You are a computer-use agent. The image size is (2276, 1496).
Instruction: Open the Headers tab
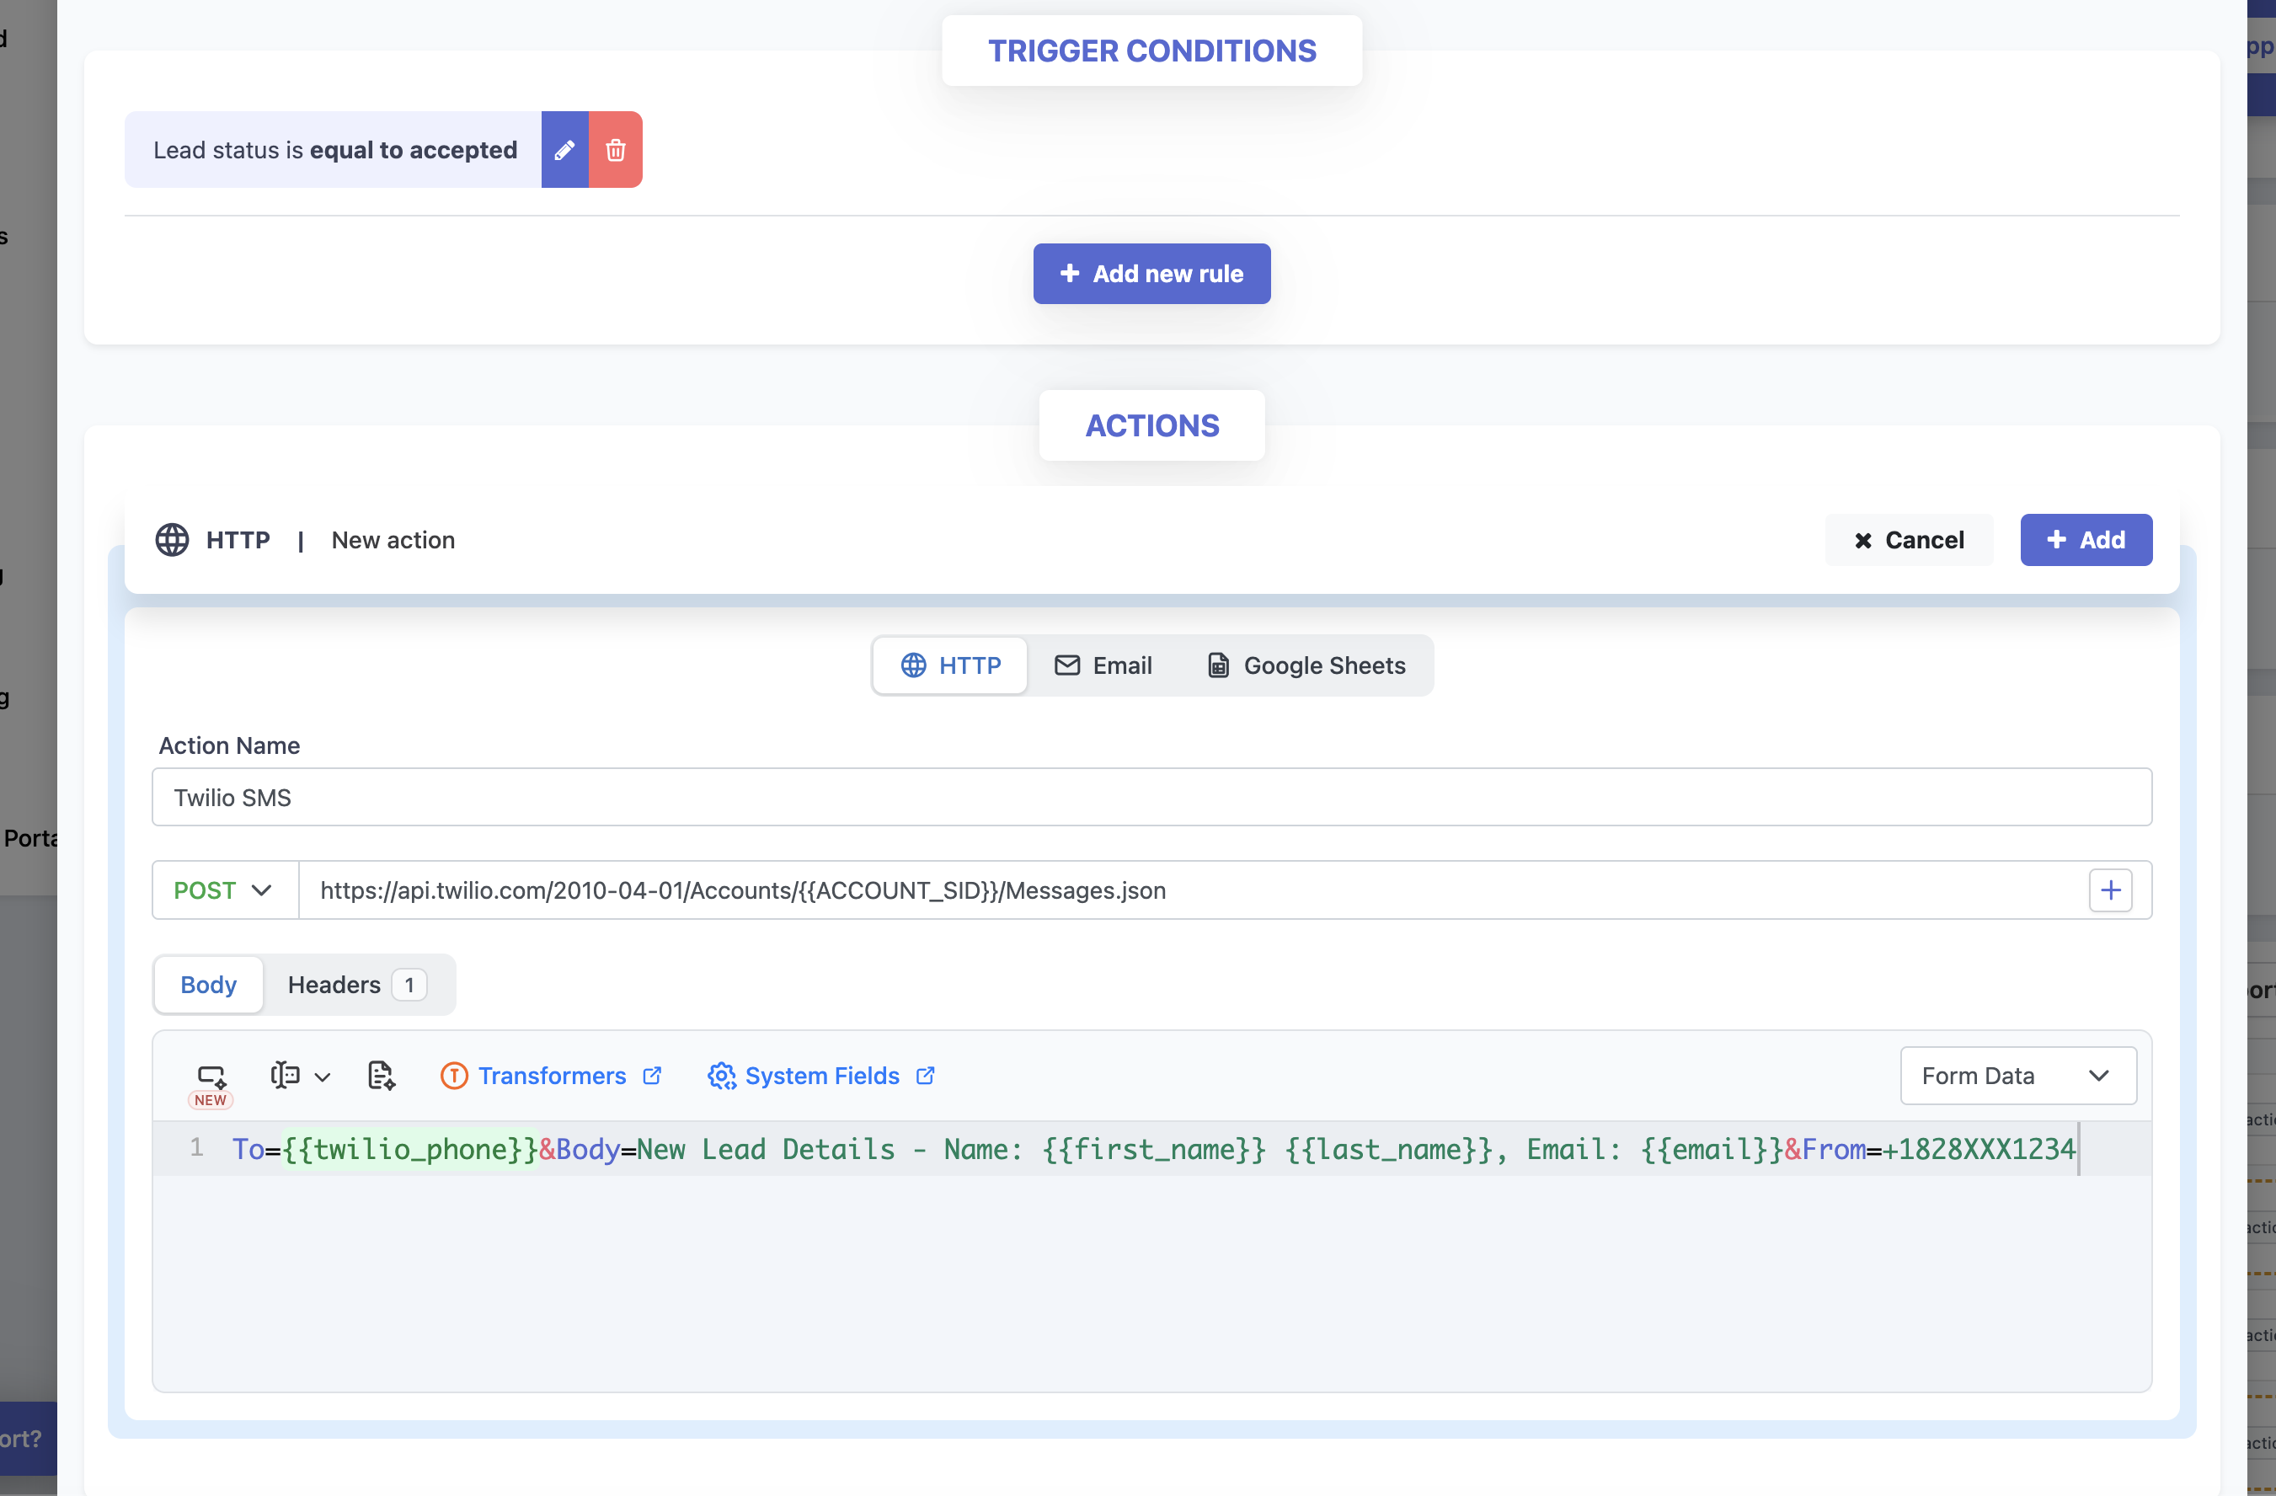click(355, 984)
